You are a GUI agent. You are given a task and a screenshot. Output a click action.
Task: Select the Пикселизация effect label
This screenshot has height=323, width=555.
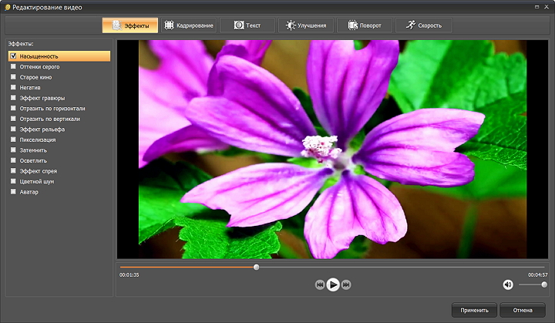38,140
